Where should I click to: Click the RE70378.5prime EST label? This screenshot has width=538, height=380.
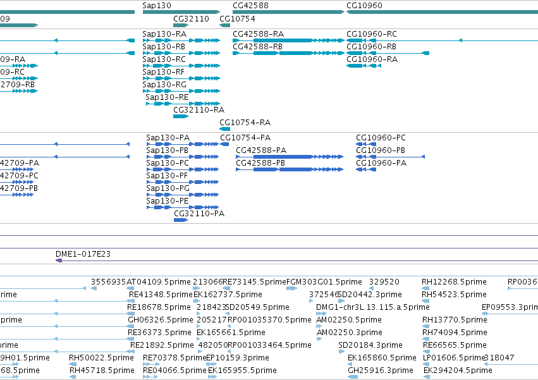point(174,358)
